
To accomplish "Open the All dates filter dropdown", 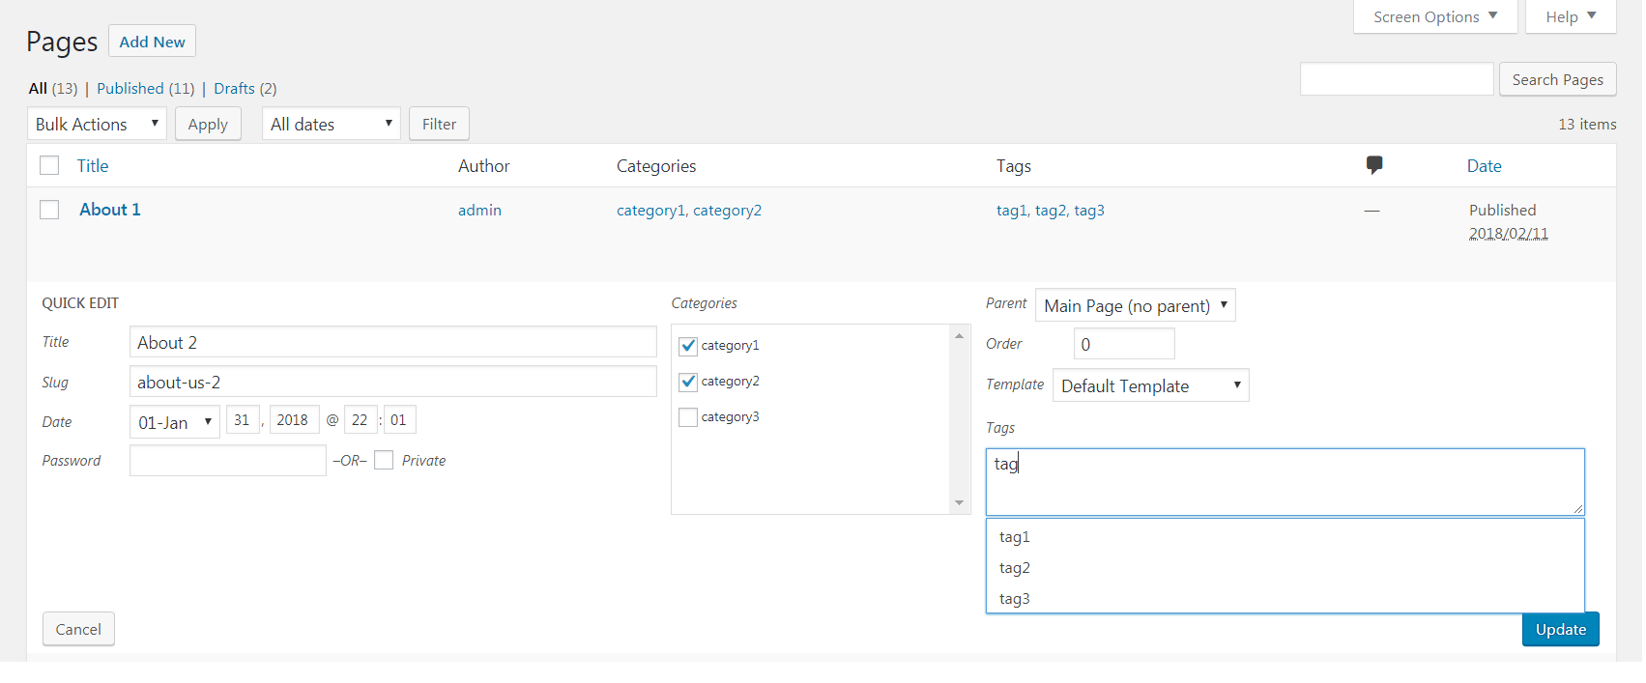I will tap(332, 124).
